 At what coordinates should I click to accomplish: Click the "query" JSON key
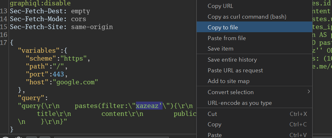point(31,98)
